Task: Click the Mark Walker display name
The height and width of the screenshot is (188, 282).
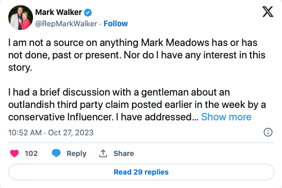Action: 59,12
